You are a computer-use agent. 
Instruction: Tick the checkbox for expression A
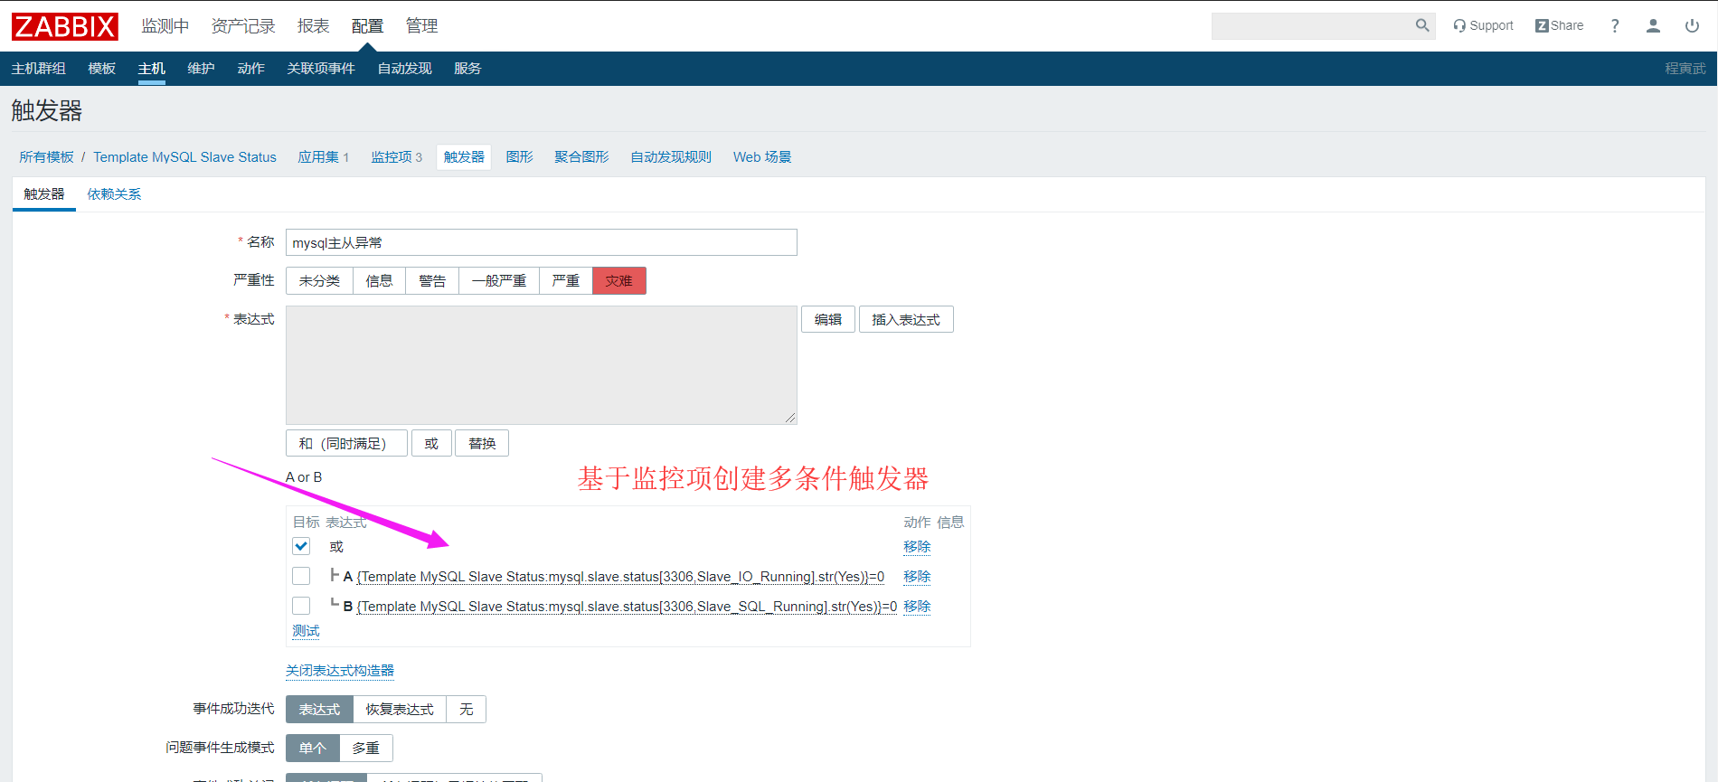[x=302, y=576]
